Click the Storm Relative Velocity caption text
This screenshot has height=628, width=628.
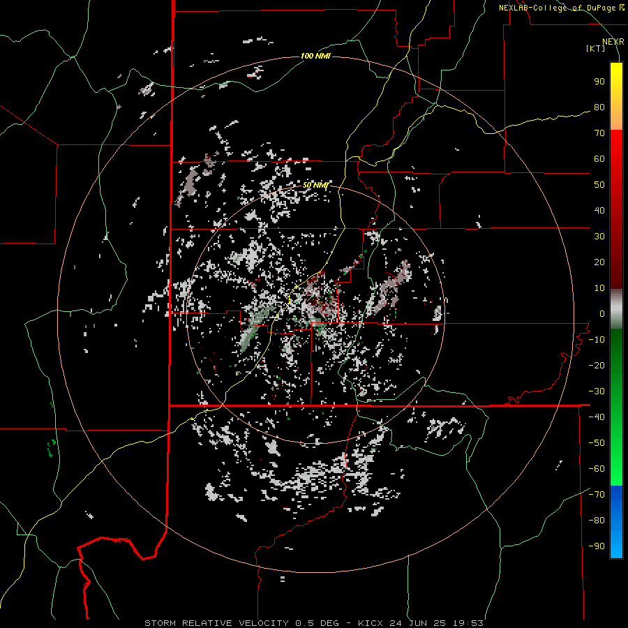click(x=314, y=623)
